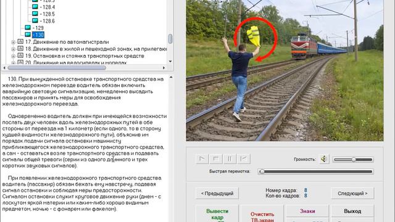Click the monitor icon beside 128.5
This screenshot has height=222, width=395.
click(35, 14)
